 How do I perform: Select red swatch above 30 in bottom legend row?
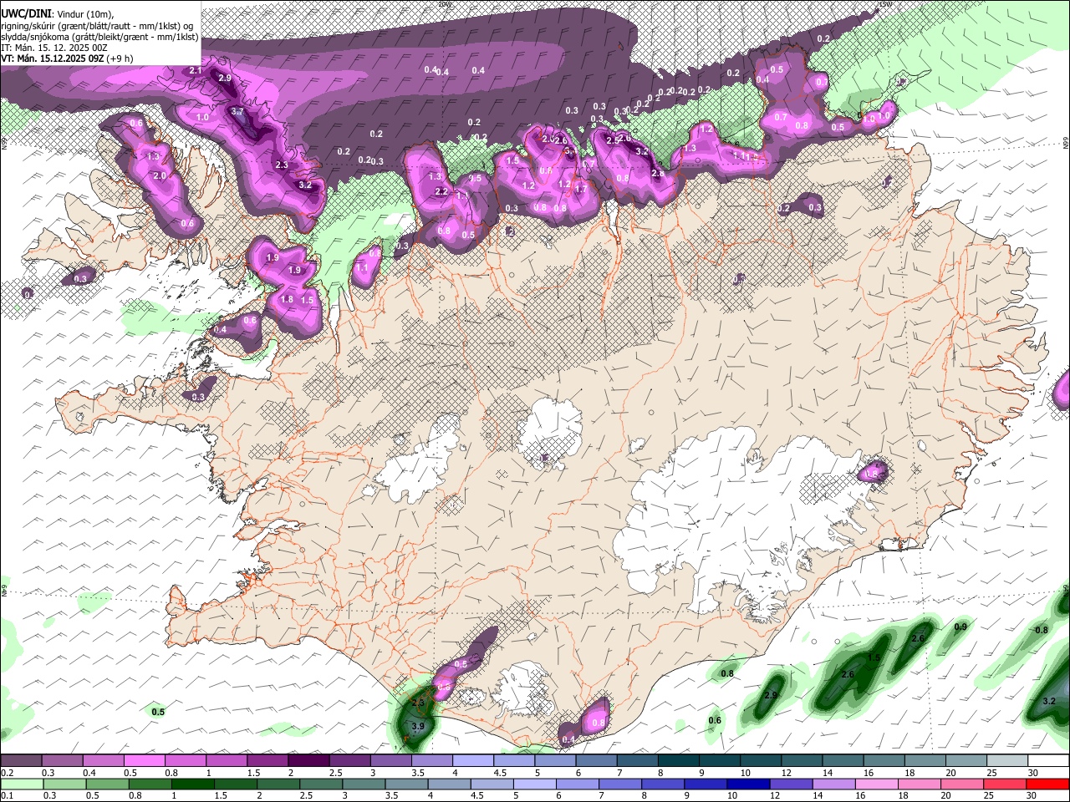click(x=1047, y=784)
